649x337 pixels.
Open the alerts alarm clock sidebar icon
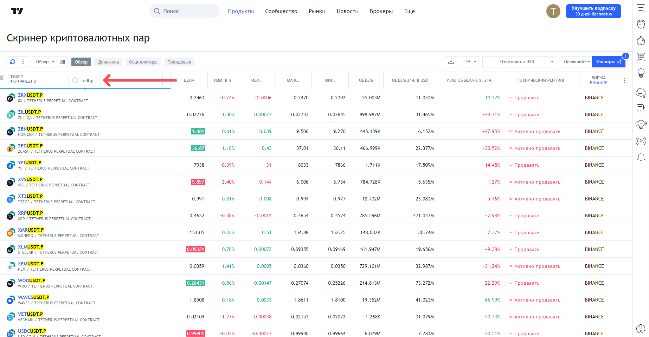[x=641, y=24]
